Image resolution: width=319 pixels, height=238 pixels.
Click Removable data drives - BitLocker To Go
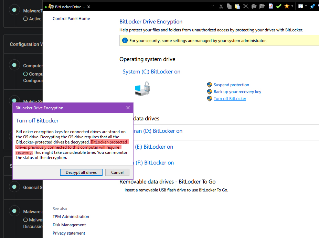click(x=168, y=181)
